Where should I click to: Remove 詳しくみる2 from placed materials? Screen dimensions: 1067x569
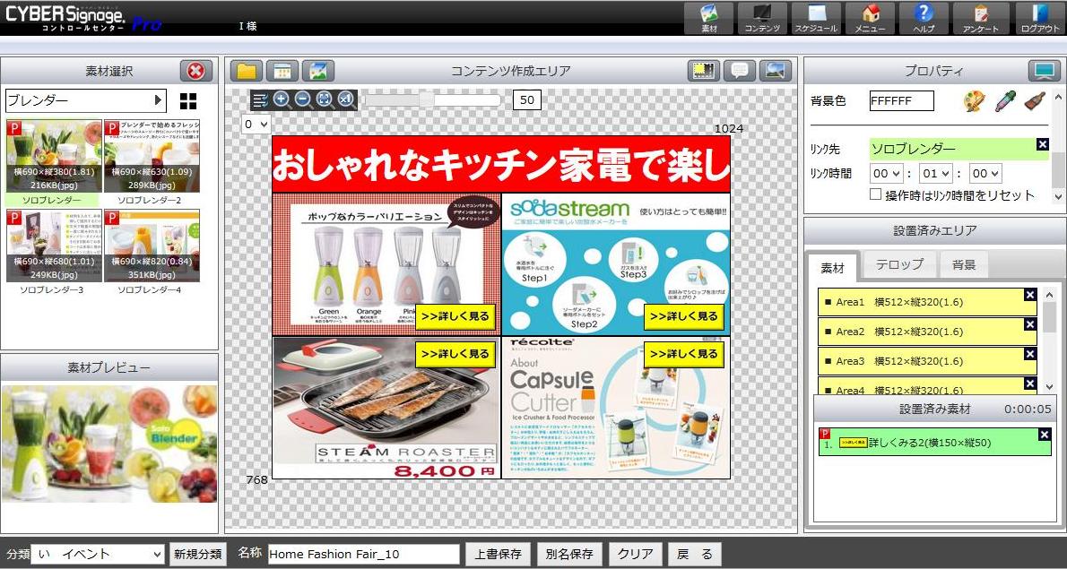[1045, 435]
